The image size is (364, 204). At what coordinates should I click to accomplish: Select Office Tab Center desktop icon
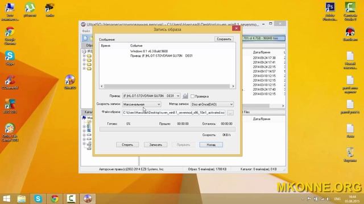10,132
